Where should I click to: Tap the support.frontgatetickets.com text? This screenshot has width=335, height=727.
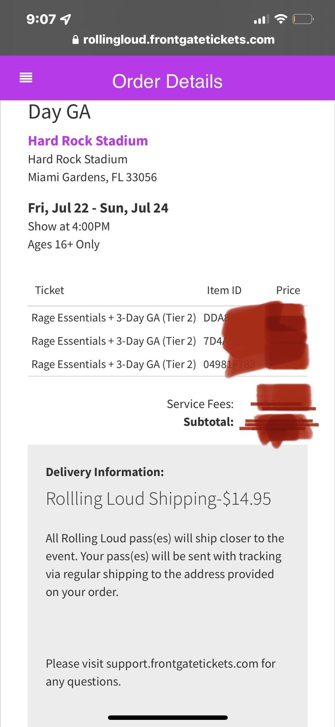point(182,664)
